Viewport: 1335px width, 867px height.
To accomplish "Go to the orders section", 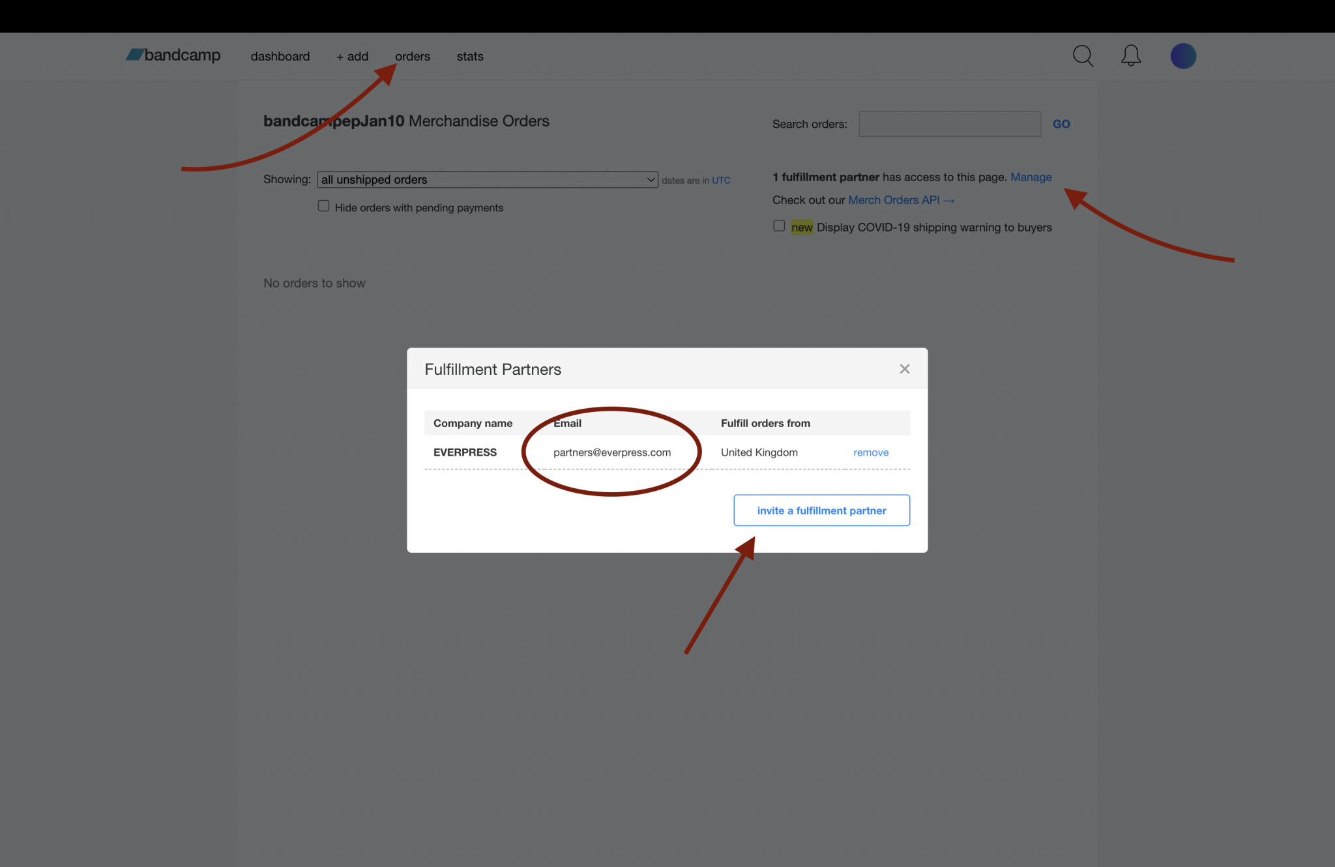I will tap(412, 56).
